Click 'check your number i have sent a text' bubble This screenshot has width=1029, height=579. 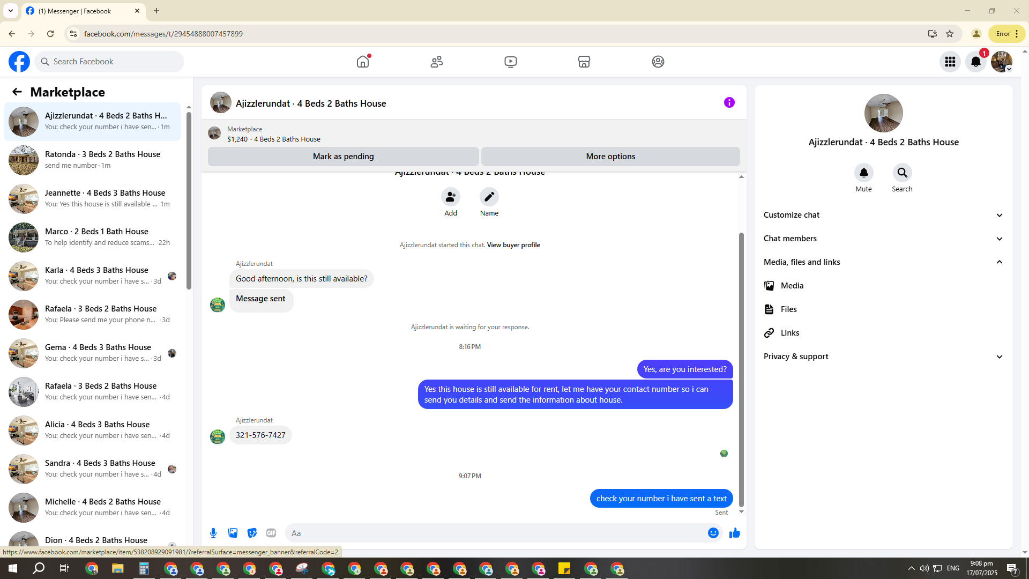(x=661, y=499)
